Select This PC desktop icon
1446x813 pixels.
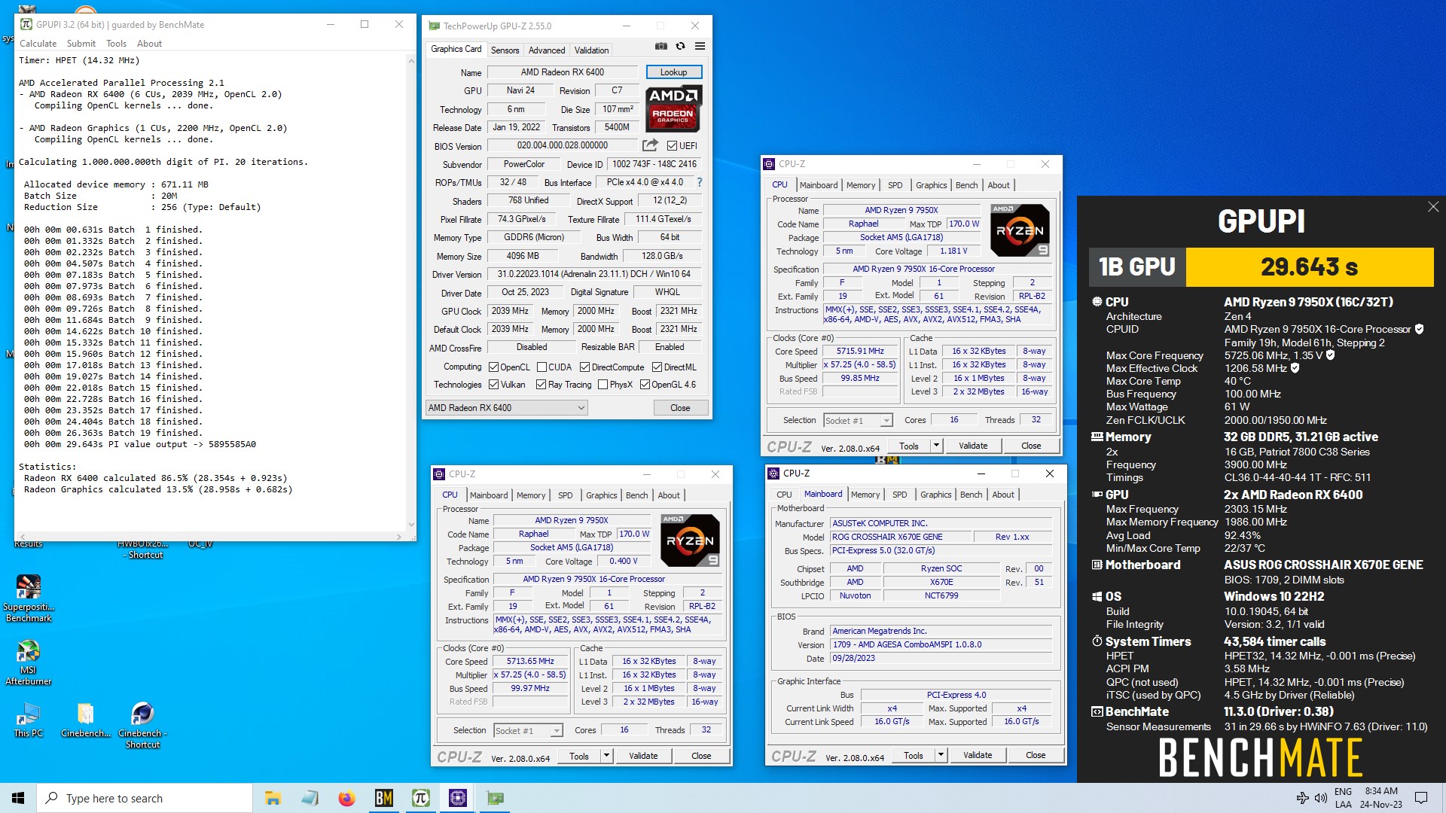point(29,720)
